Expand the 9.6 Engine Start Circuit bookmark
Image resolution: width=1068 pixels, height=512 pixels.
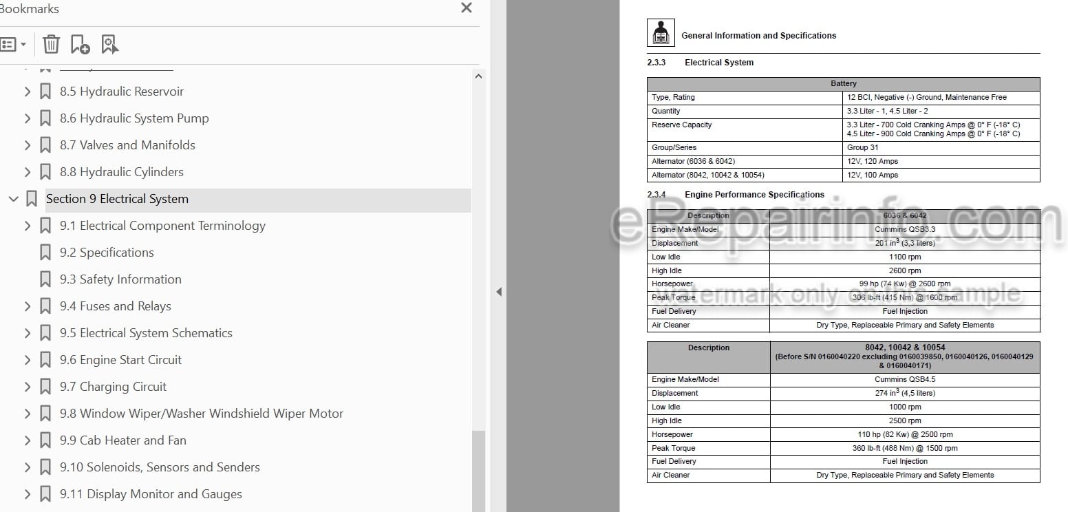pos(28,360)
